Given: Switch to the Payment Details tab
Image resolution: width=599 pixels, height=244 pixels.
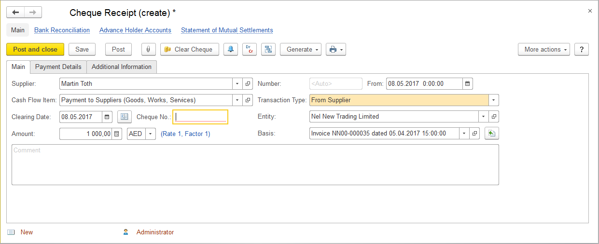Looking at the screenshot, I should point(58,67).
